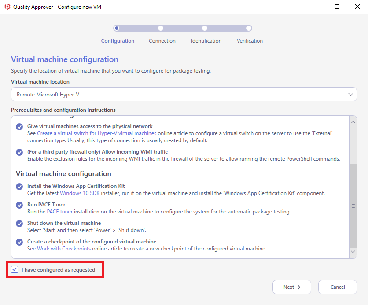This screenshot has height=305, width=368.
Task: Click the Identification step dot on the progress bar
Action: point(205,28)
